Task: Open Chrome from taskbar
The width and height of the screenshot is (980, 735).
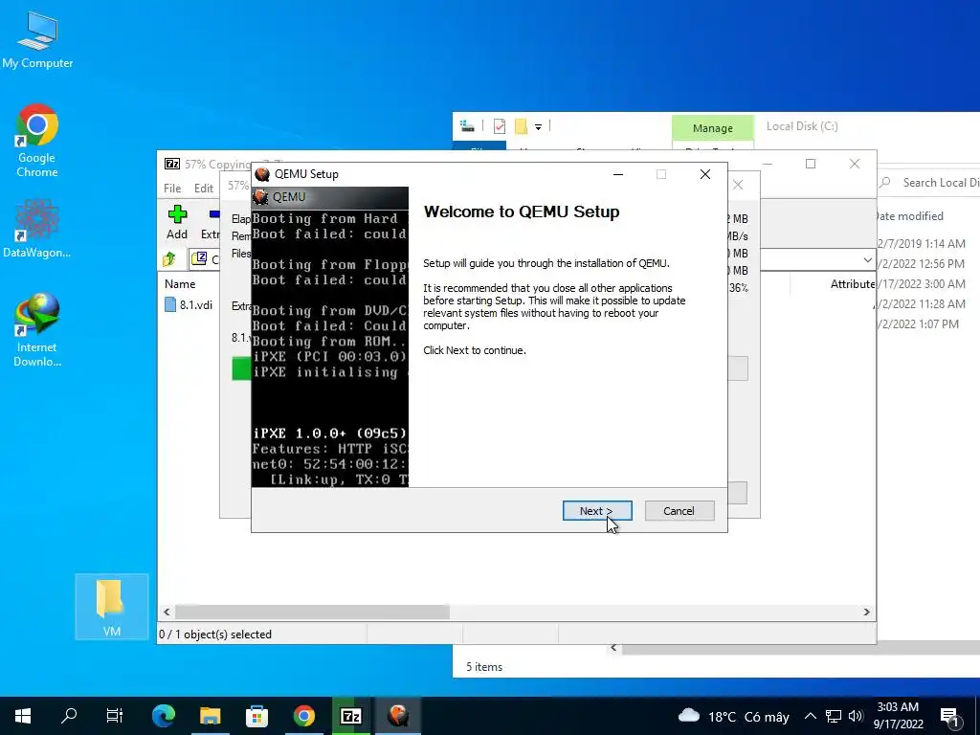Action: click(x=303, y=716)
